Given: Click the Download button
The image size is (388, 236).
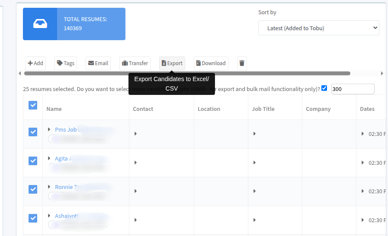Looking at the screenshot, I should click(x=211, y=63).
